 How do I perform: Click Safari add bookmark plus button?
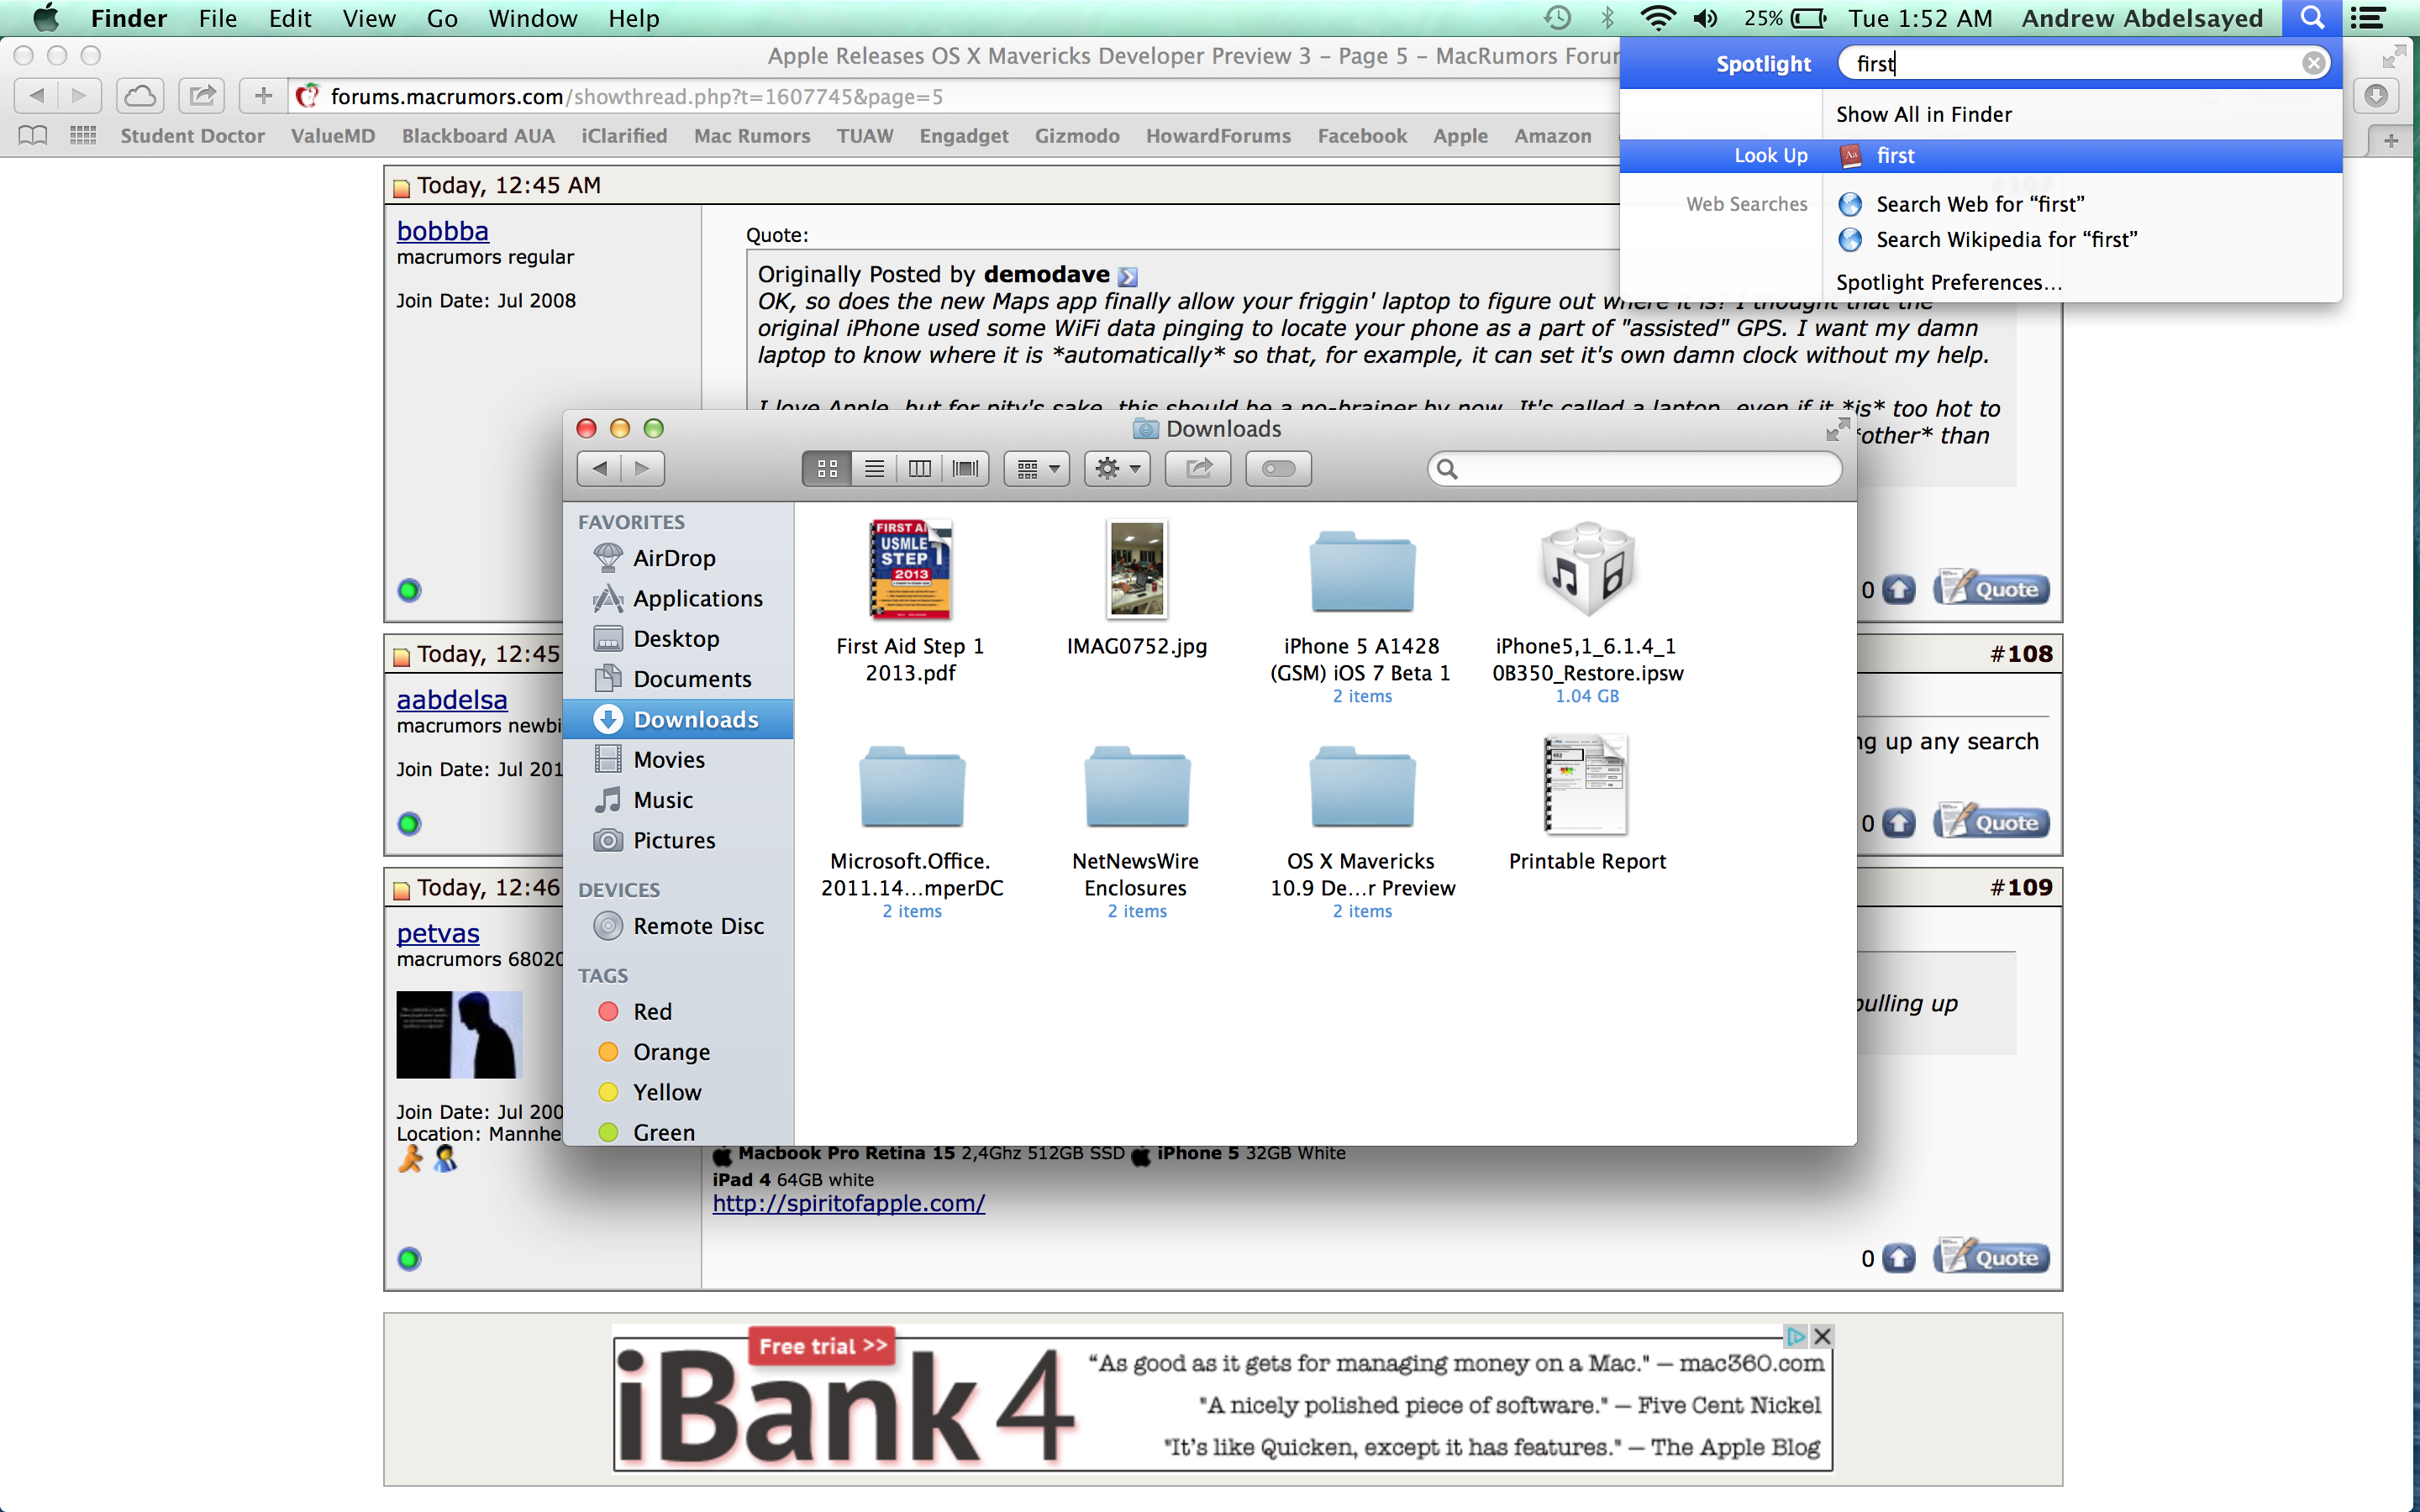[263, 96]
